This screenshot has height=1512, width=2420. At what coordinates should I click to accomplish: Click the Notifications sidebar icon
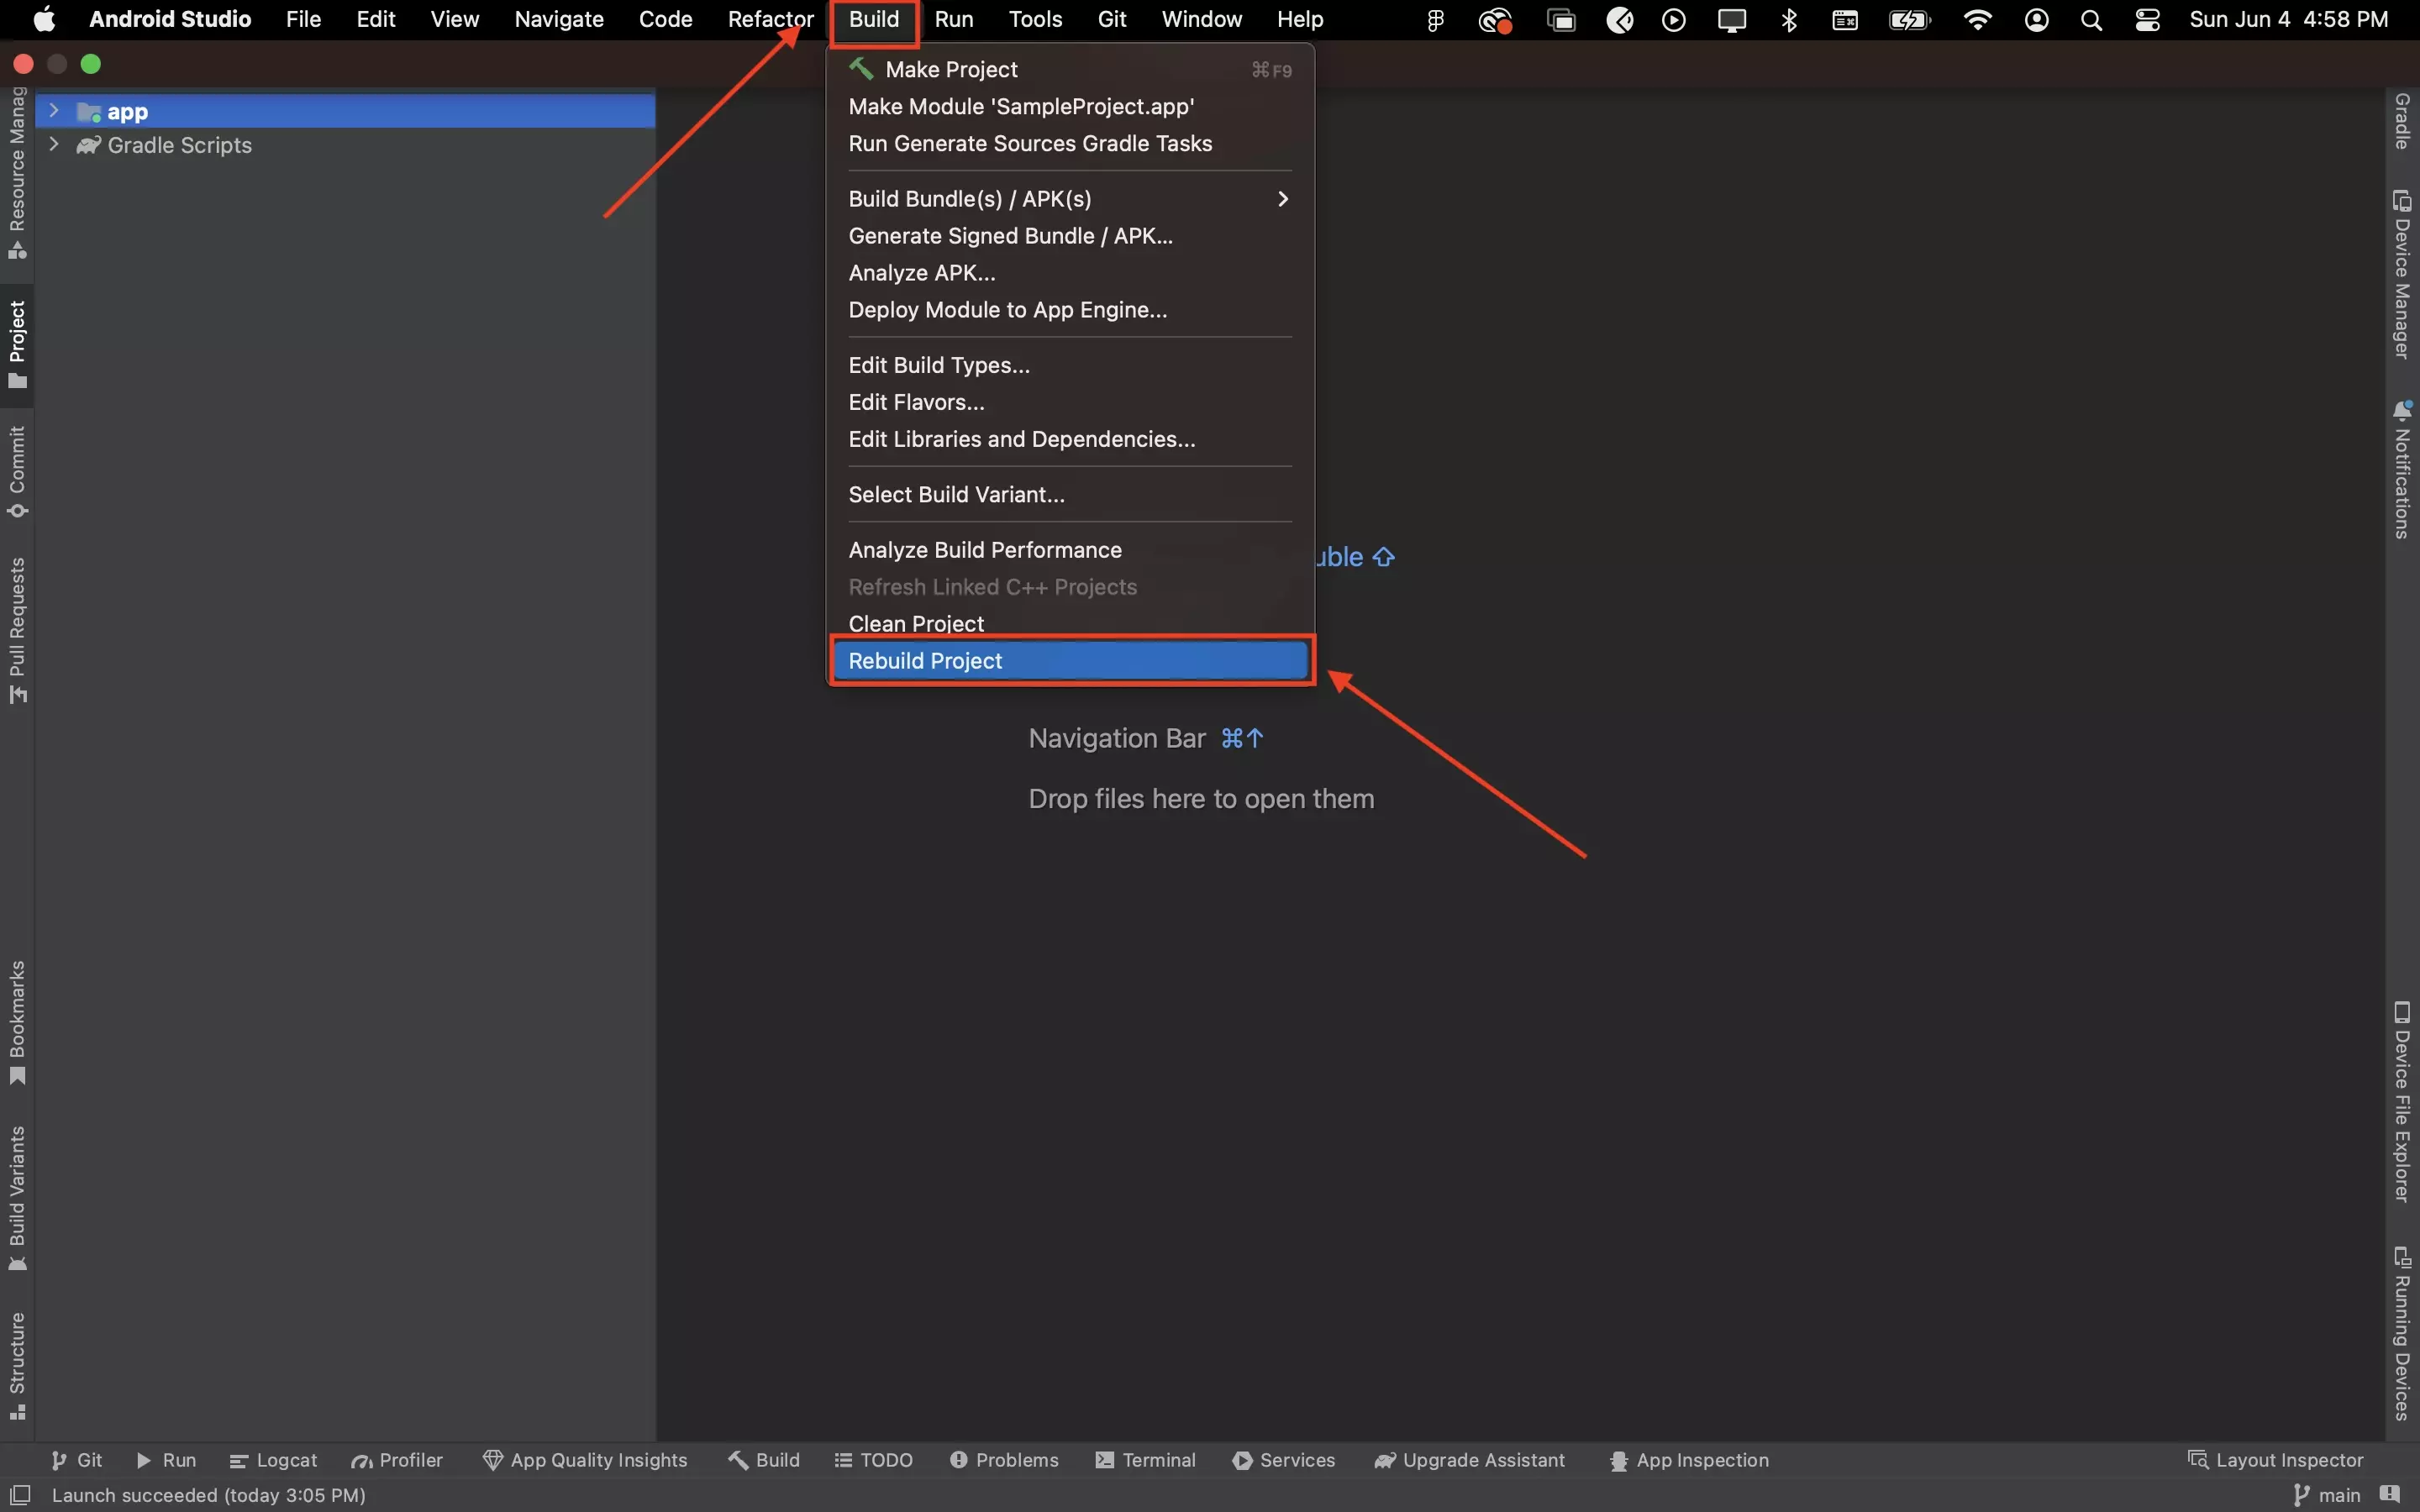[2401, 470]
